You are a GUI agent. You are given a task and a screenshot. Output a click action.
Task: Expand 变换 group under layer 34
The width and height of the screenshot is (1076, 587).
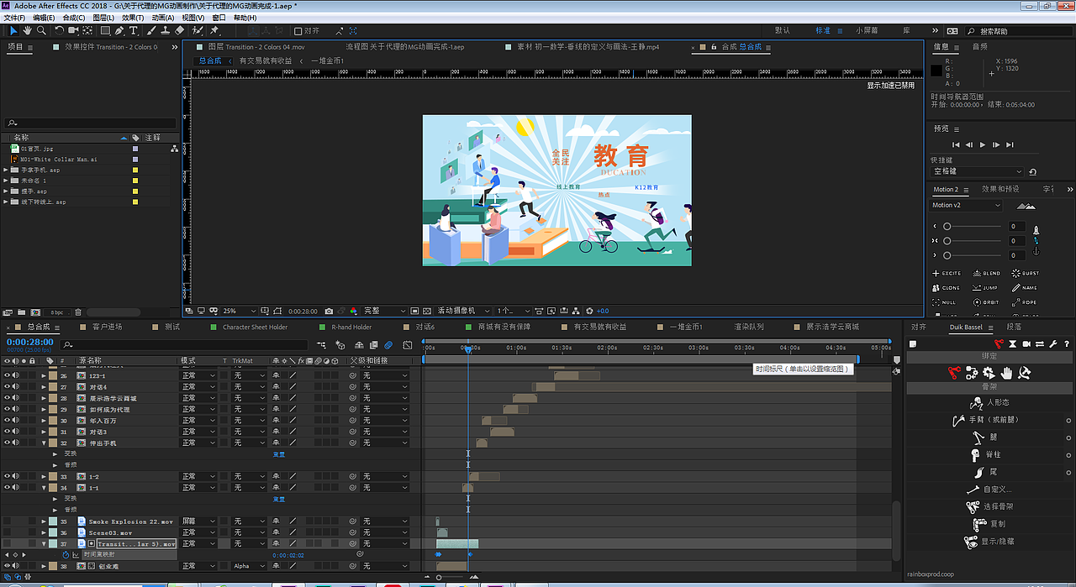55,498
